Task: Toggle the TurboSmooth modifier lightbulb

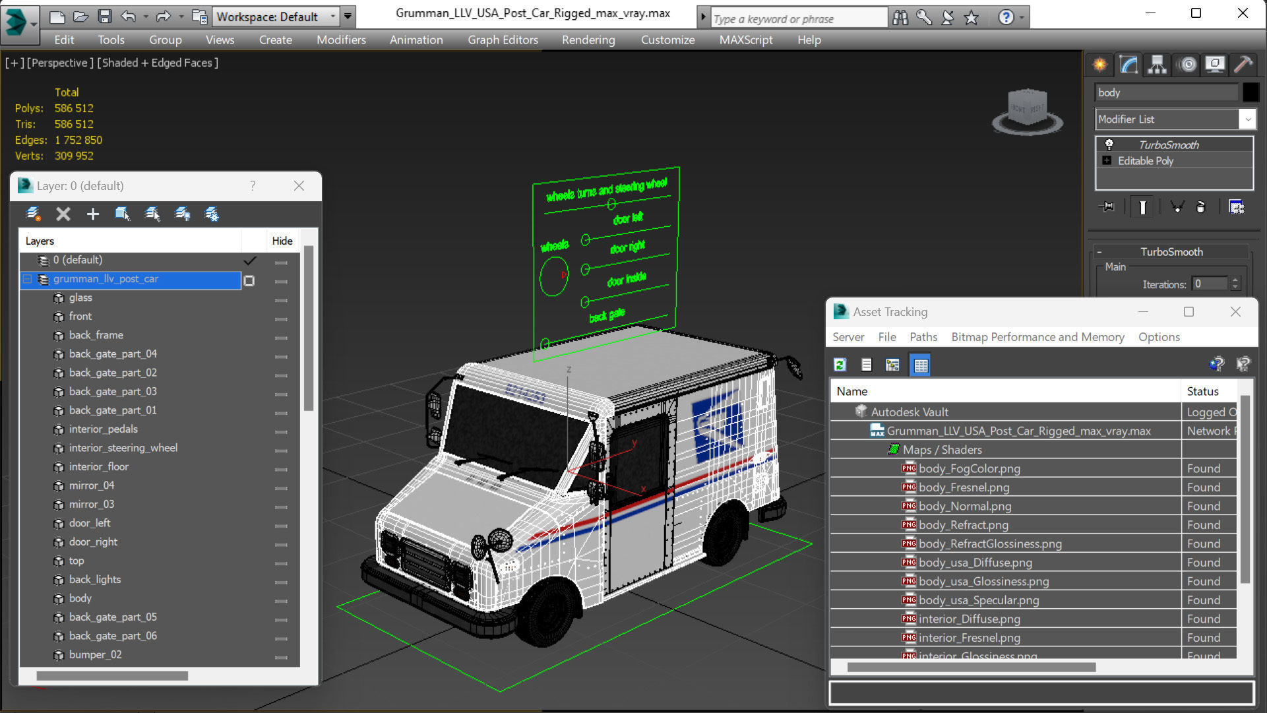Action: point(1109,144)
